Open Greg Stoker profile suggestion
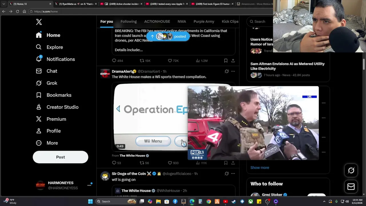The image size is (366, 206). click(x=272, y=195)
